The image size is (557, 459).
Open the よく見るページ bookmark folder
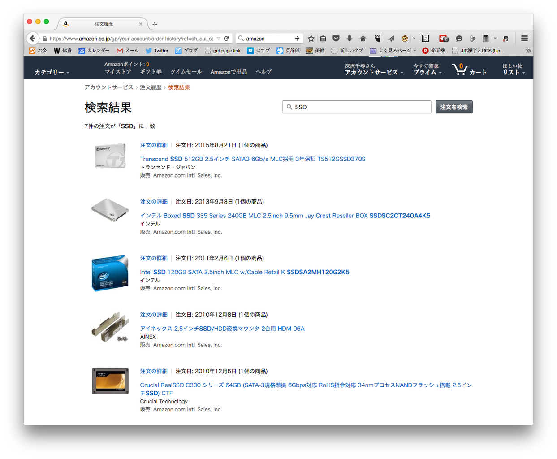(x=393, y=51)
